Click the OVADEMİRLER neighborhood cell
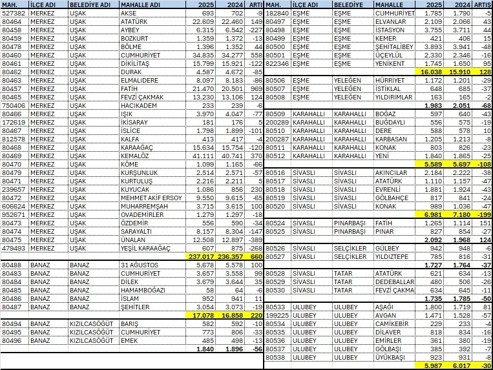The image size is (493, 370). 142,213
